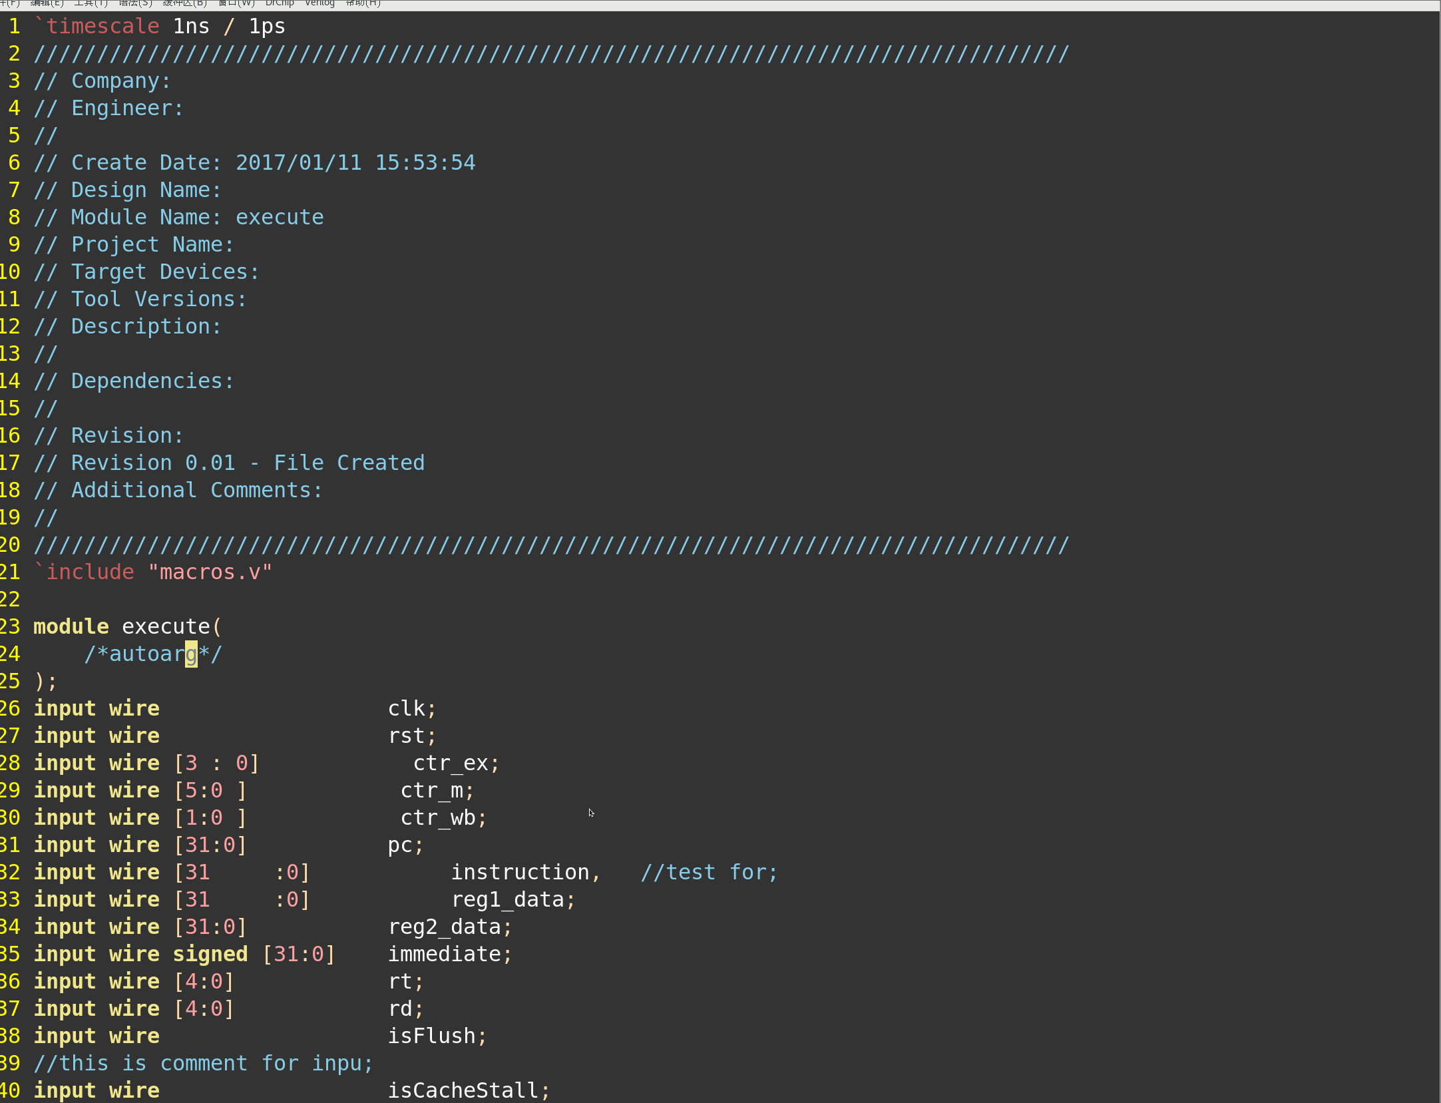Open the 编辑(E) edit menu
The width and height of the screenshot is (1441, 1103).
pos(45,4)
